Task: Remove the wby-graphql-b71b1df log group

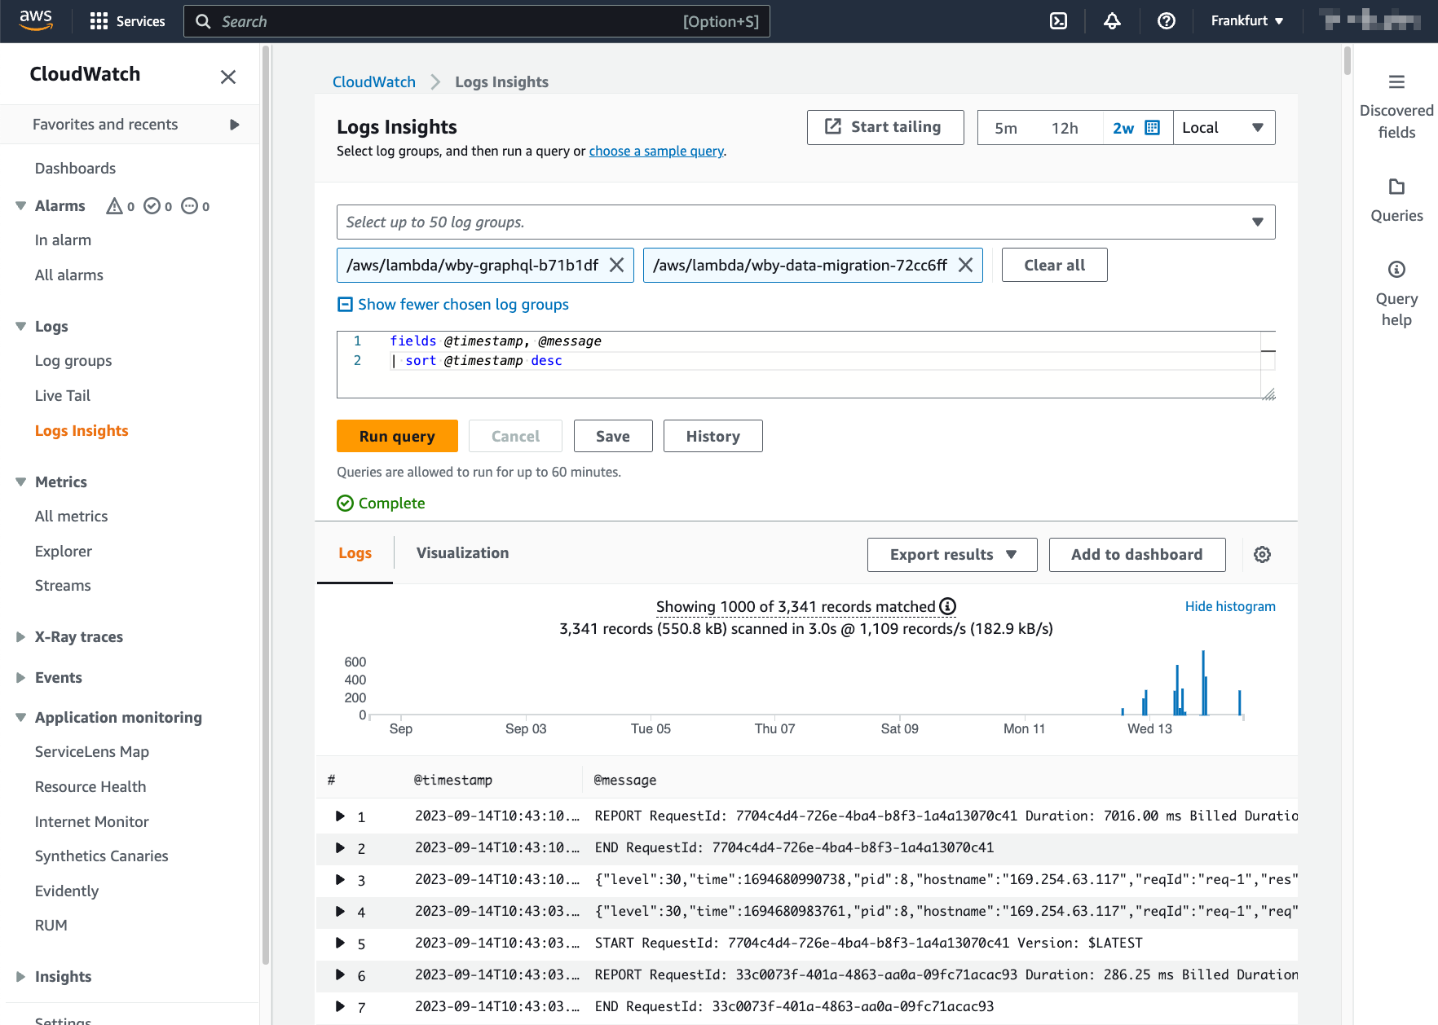Action: [617, 266]
